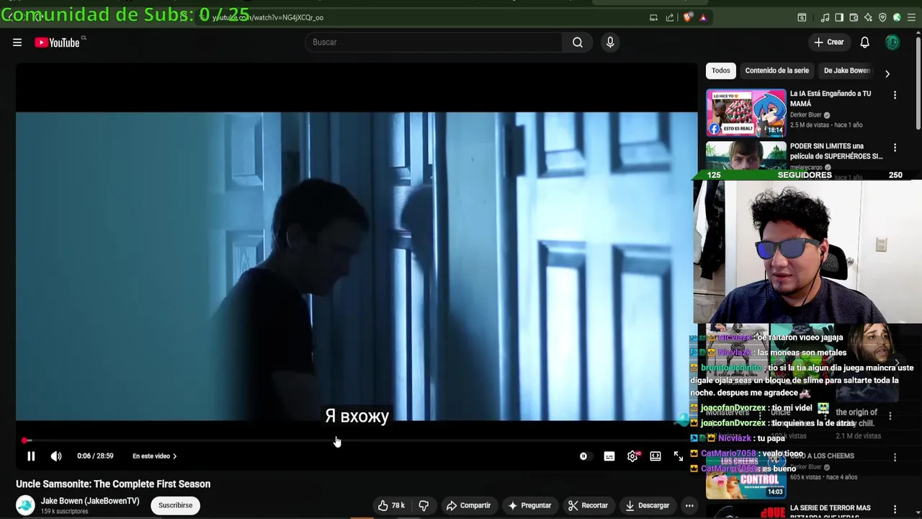Enter fullscreen mode
The width and height of the screenshot is (922, 519).
(679, 456)
